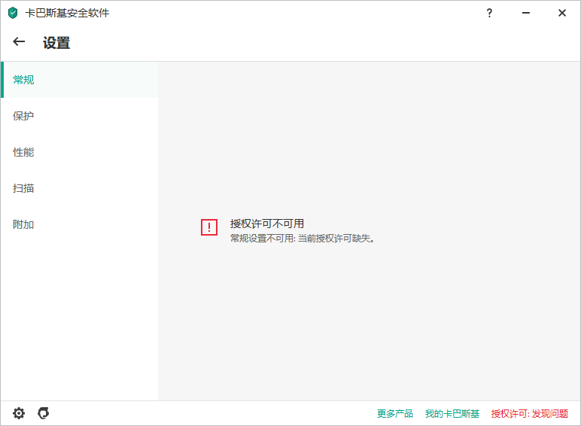This screenshot has height=426, width=581.
Task: Open the help question mark icon
Action: point(489,14)
